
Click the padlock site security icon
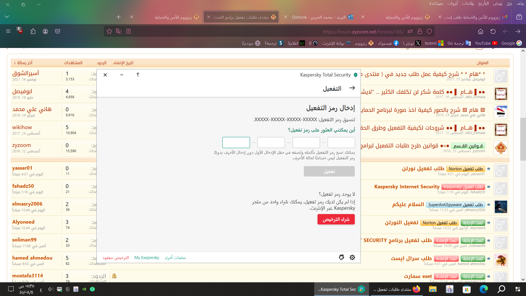click(420, 31)
